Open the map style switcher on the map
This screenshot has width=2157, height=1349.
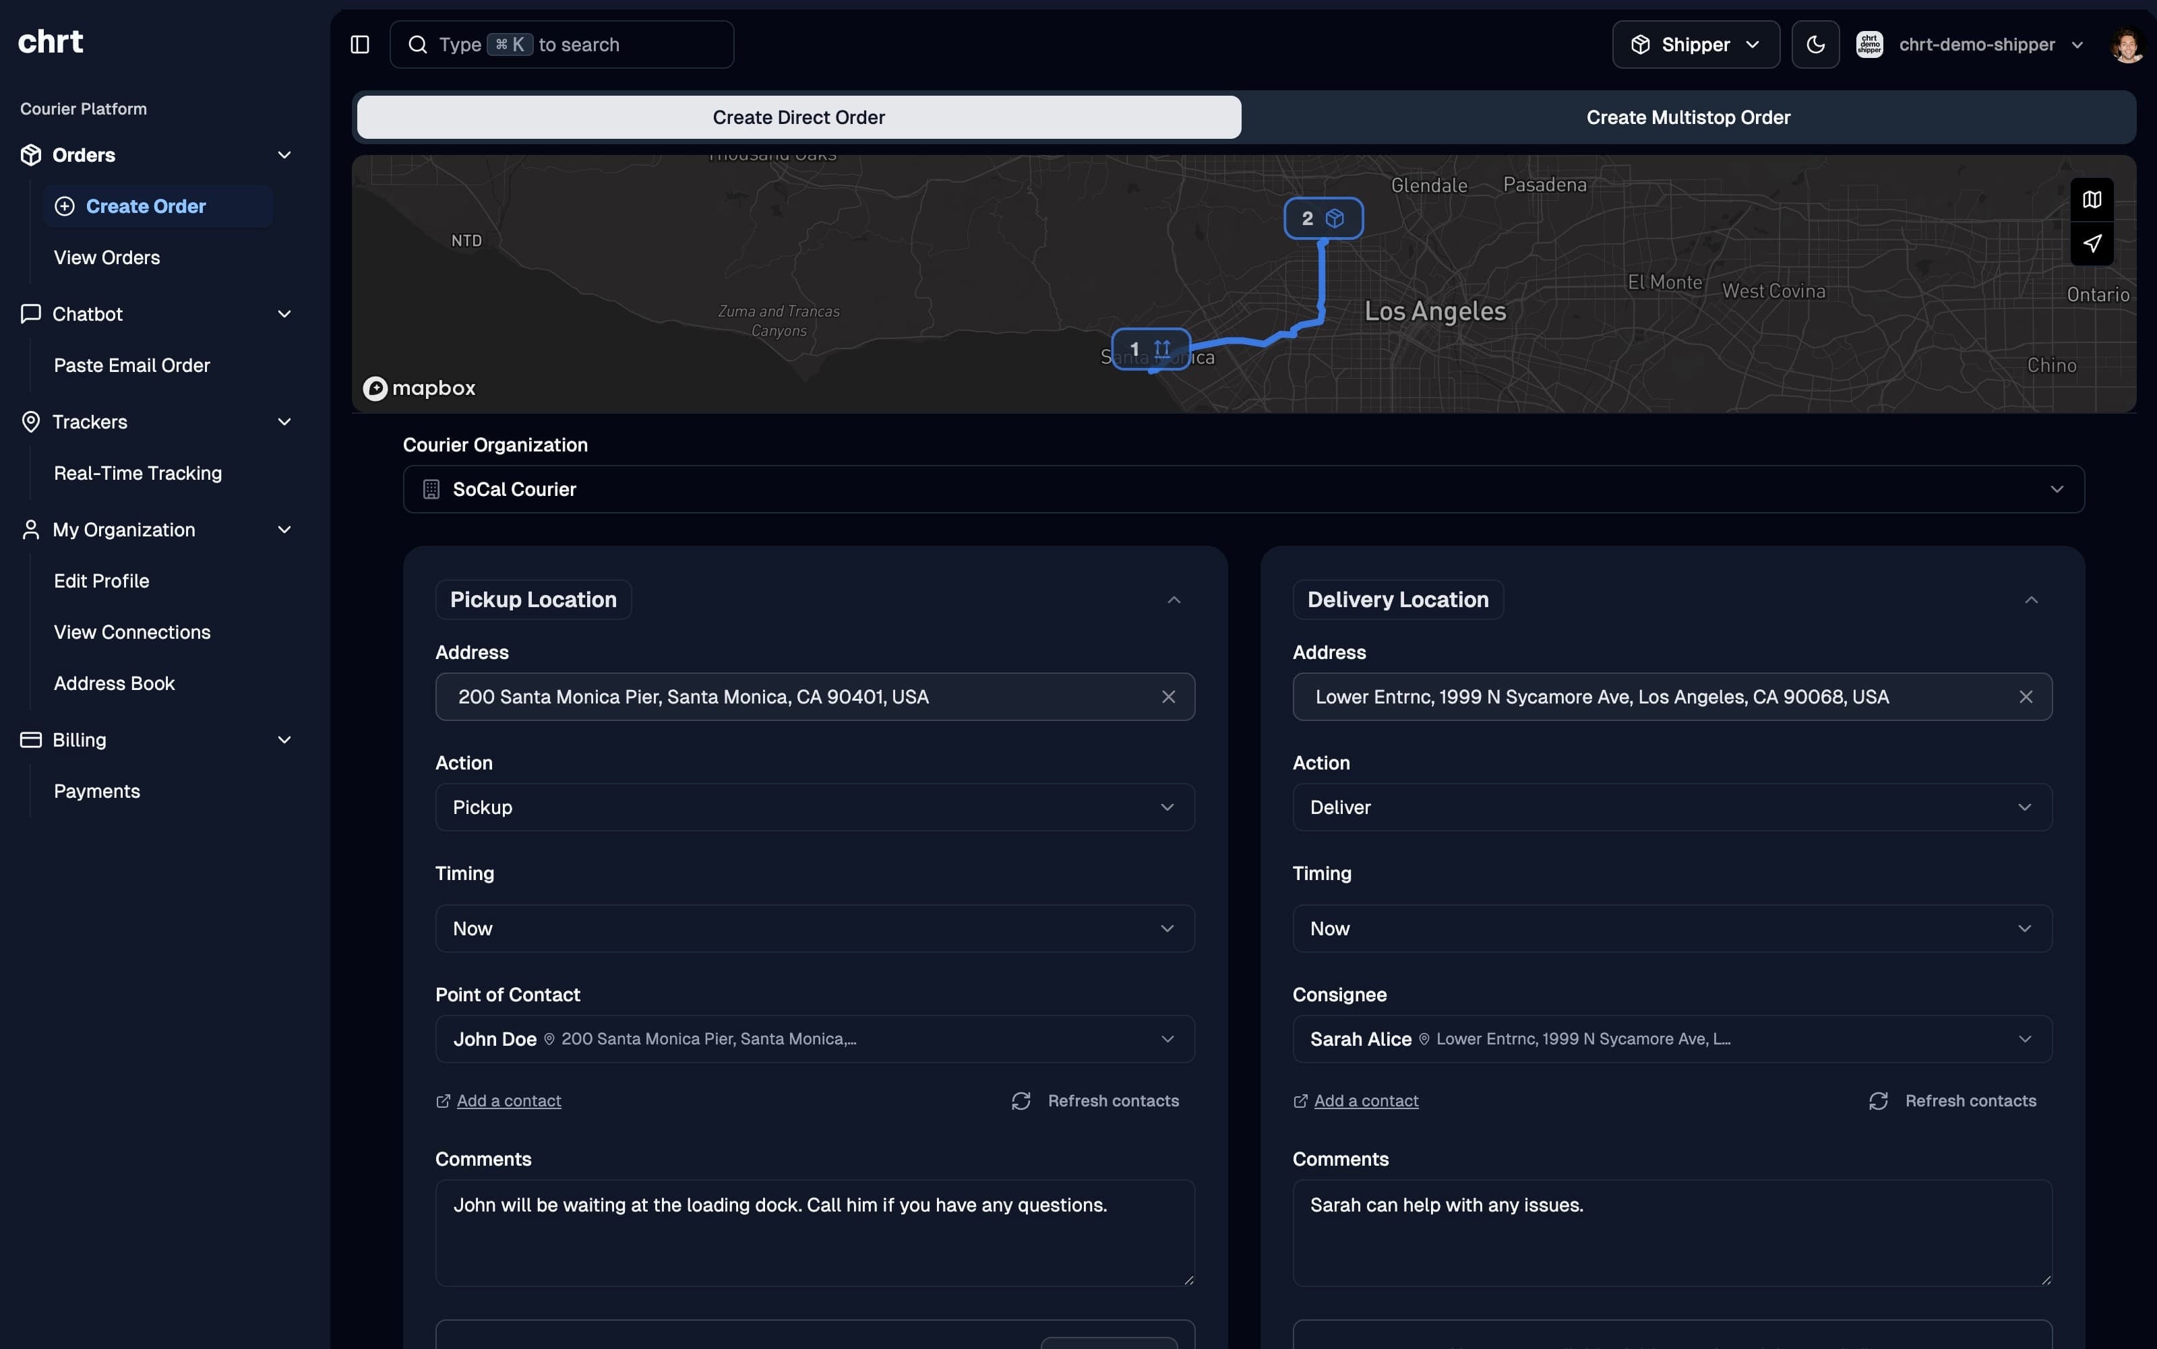tap(2092, 199)
